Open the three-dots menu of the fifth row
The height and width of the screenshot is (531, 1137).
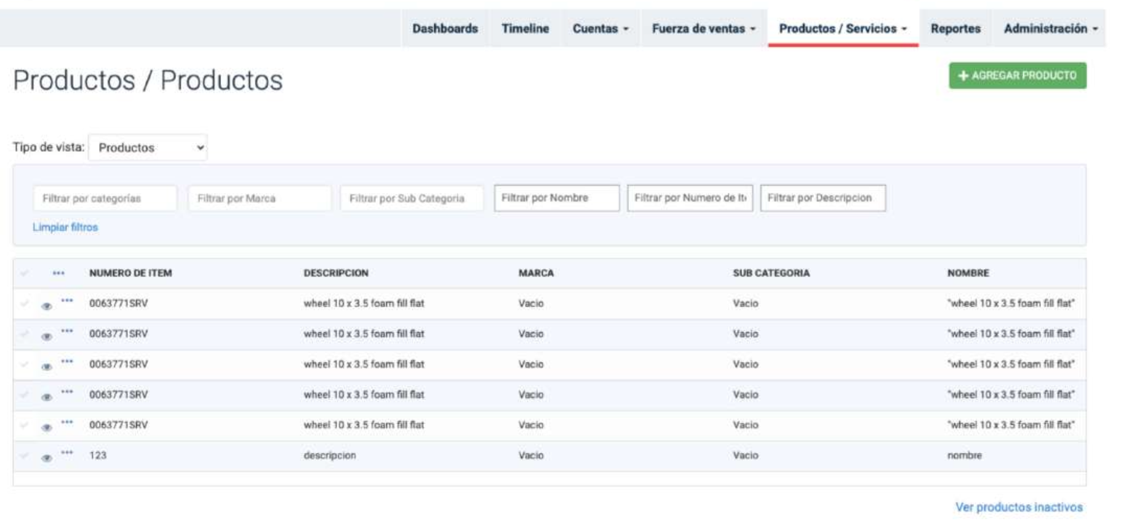click(67, 422)
